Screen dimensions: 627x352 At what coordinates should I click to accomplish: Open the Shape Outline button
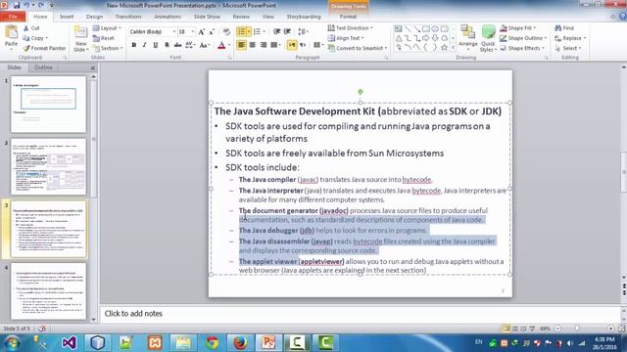click(523, 38)
